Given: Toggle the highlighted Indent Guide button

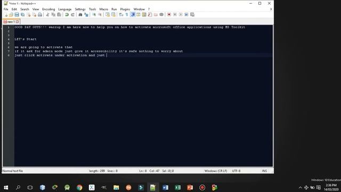Looking at the screenshot, I should point(133,14).
